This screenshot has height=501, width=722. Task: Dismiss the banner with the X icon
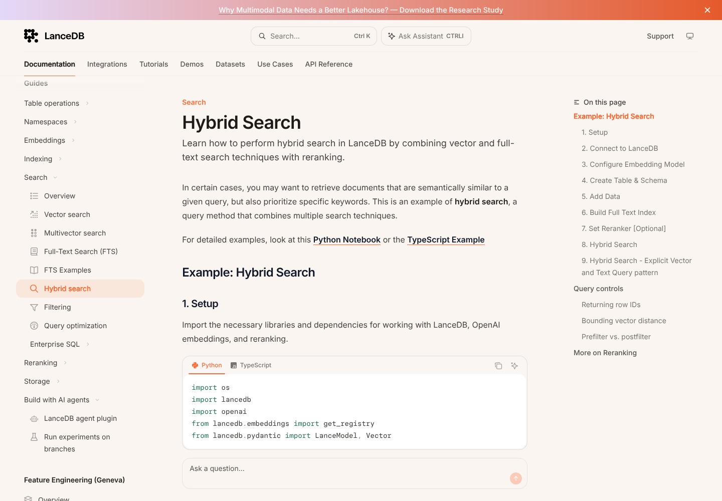click(707, 10)
